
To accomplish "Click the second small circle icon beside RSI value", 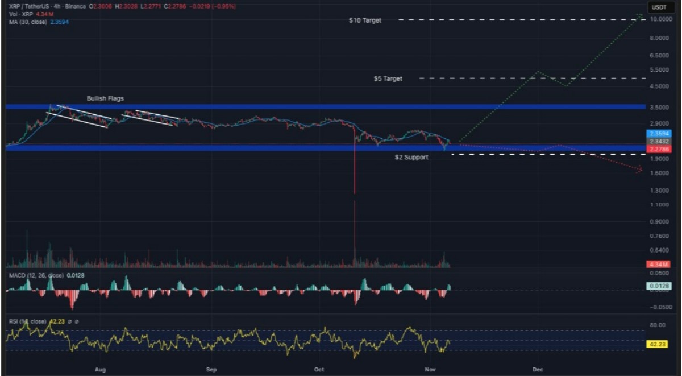I will click(76, 321).
